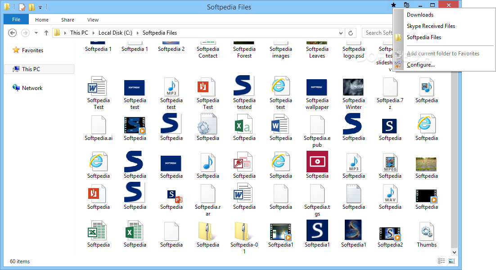Open the Share ribbon tab
Viewport: 496px width, 270px height.
[x=68, y=20]
